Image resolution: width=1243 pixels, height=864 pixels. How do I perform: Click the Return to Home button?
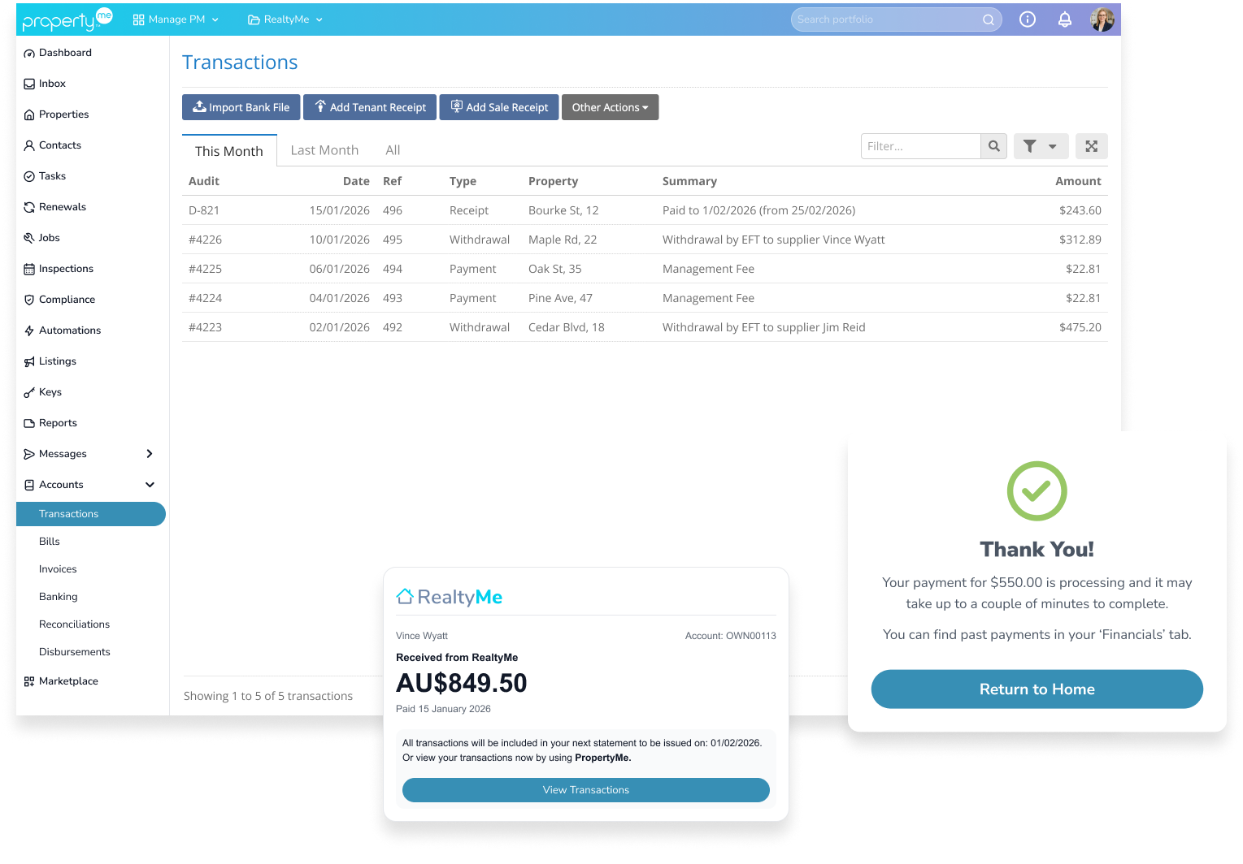[1037, 689]
